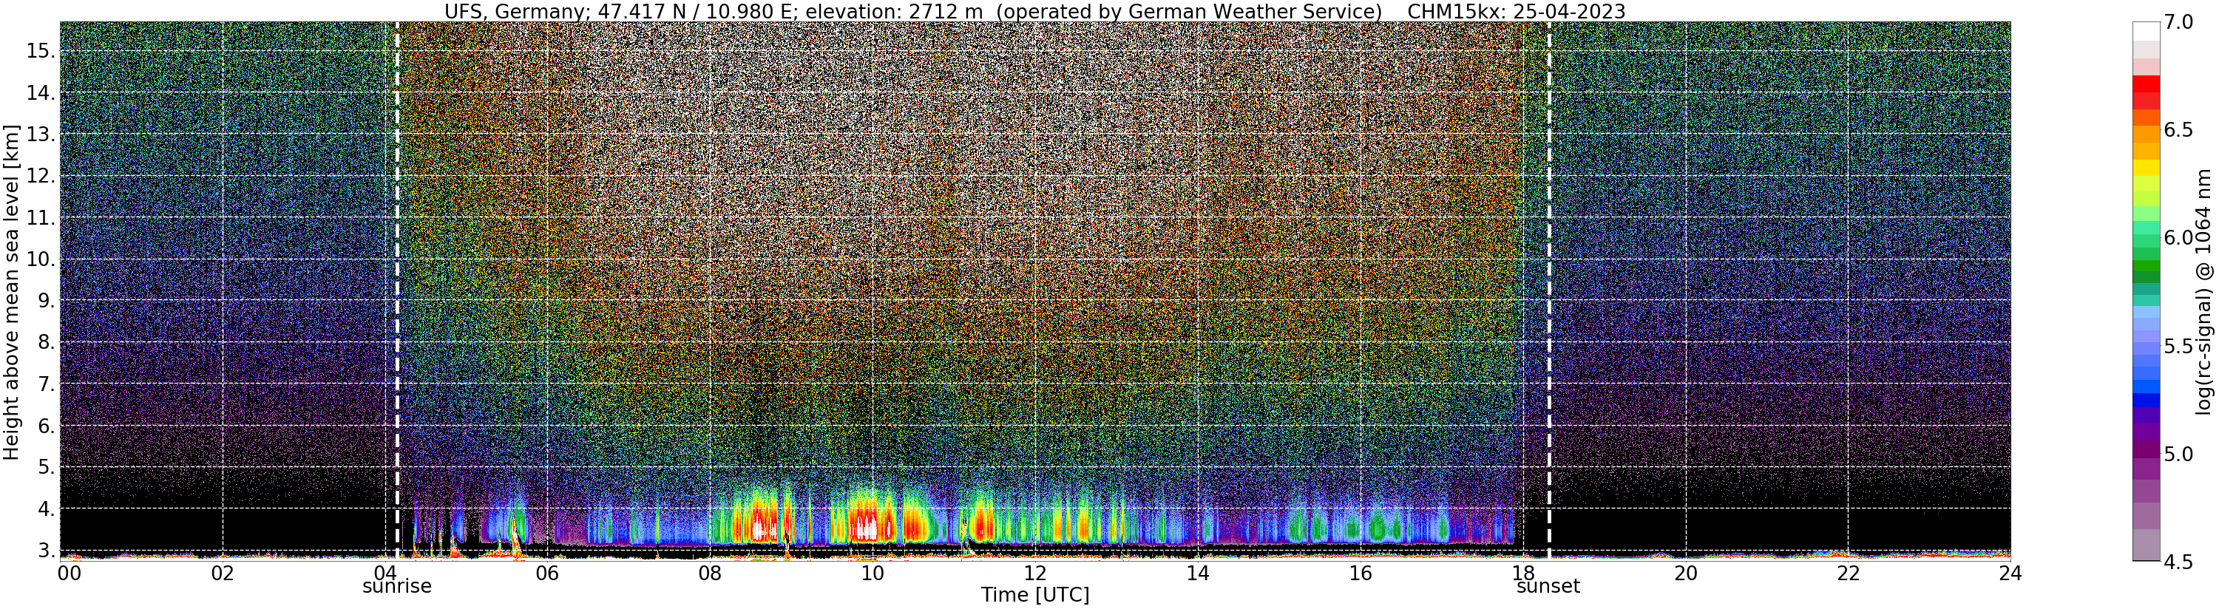Click the time axis tick '02'
This screenshot has height=609, width=2219.
point(223,573)
